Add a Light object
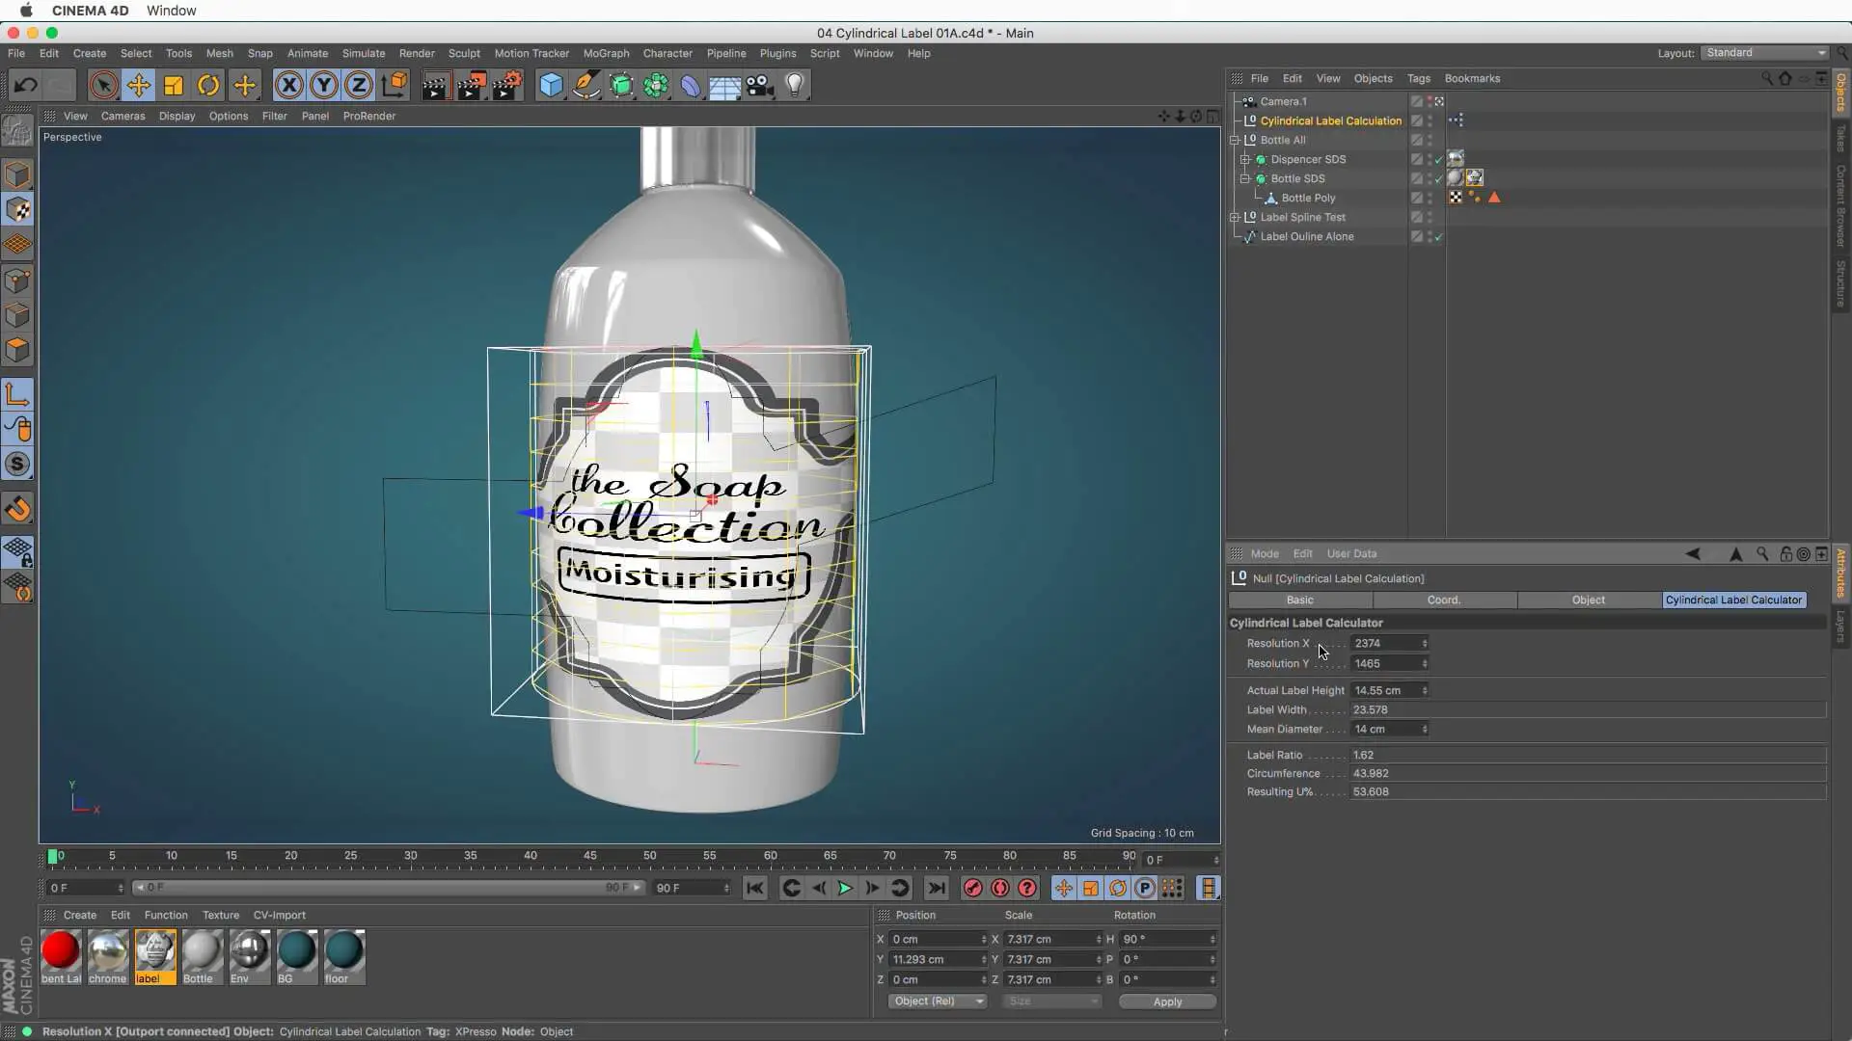Screen dimensions: 1852x1041 (795, 85)
